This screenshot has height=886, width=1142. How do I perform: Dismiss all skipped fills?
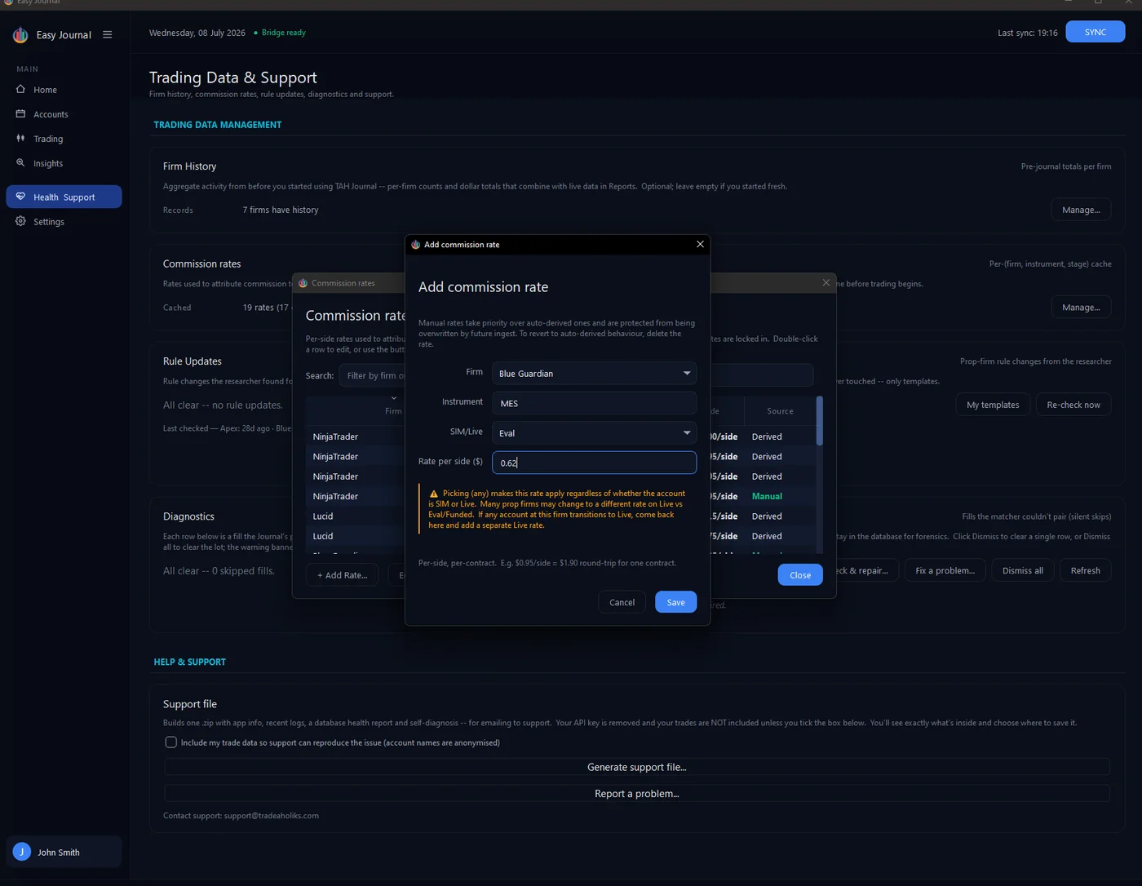click(1023, 570)
